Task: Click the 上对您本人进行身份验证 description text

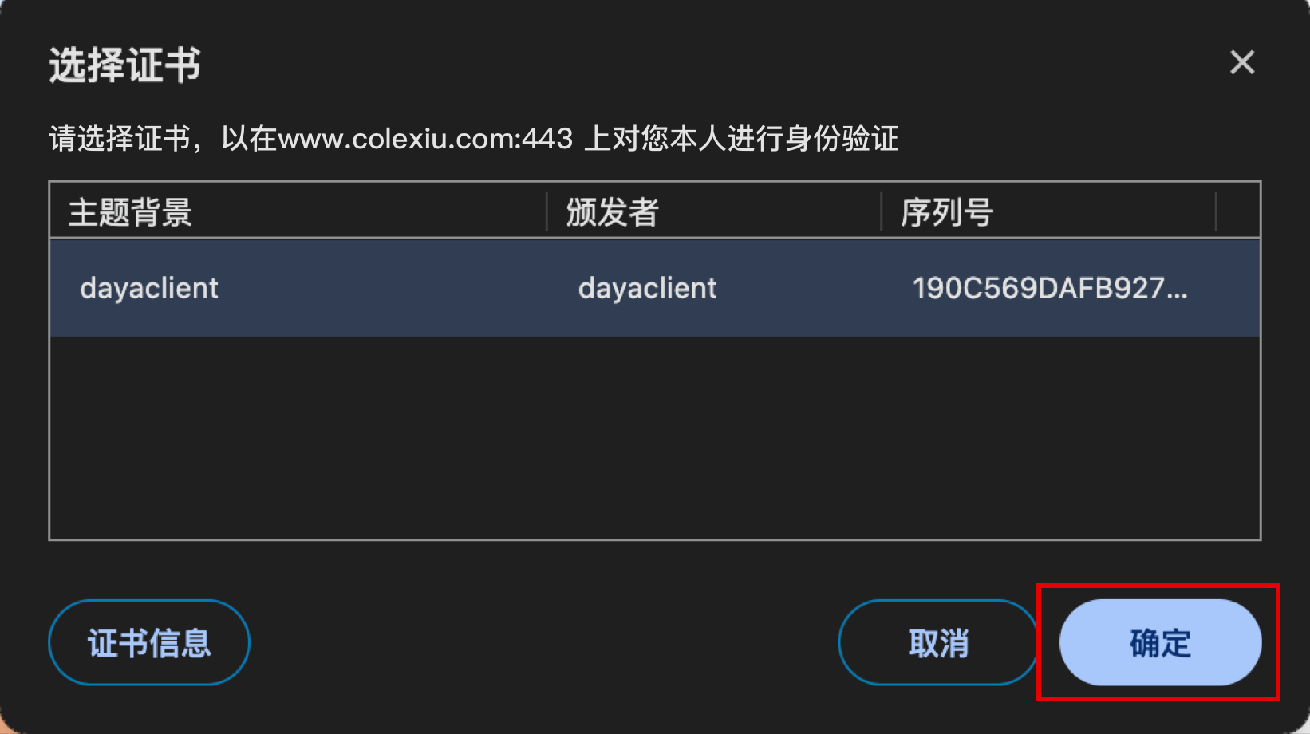Action: [742, 139]
